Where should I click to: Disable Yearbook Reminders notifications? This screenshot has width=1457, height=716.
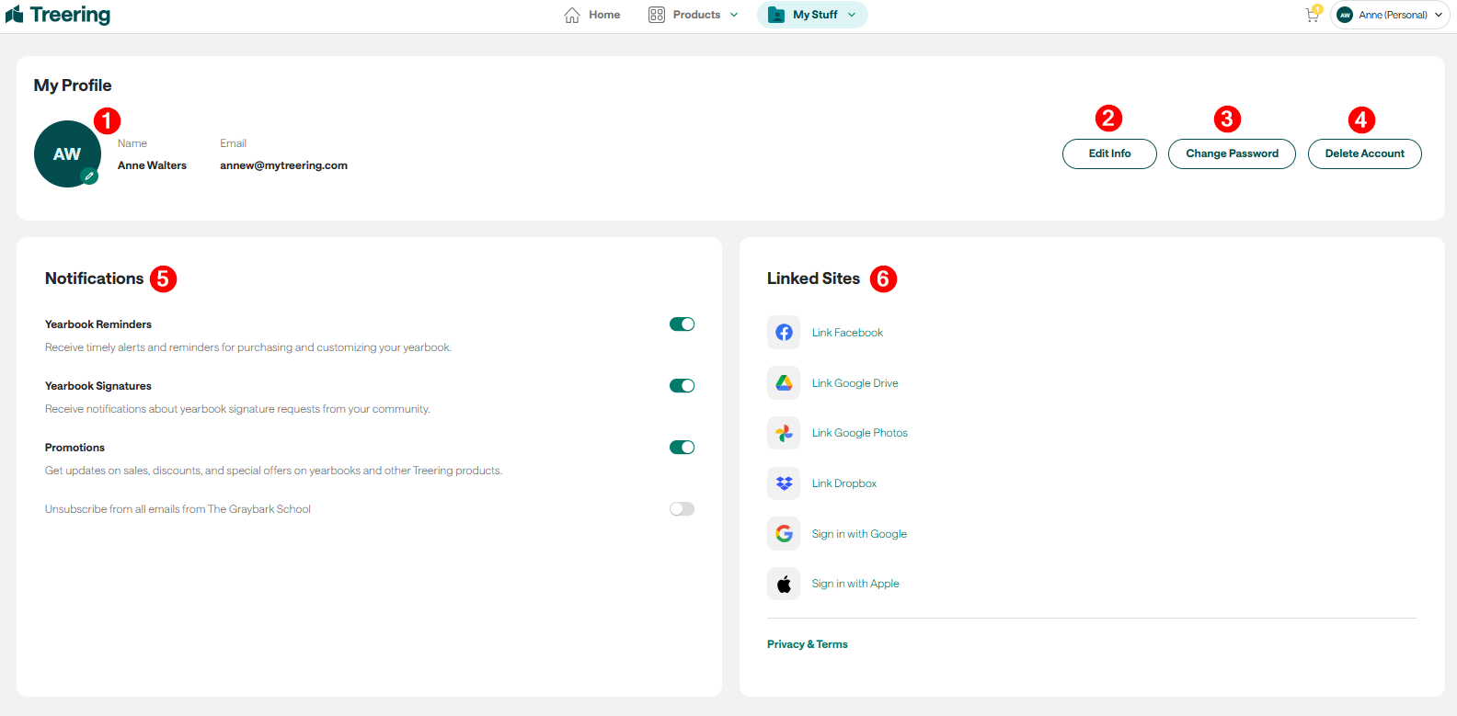(x=682, y=324)
